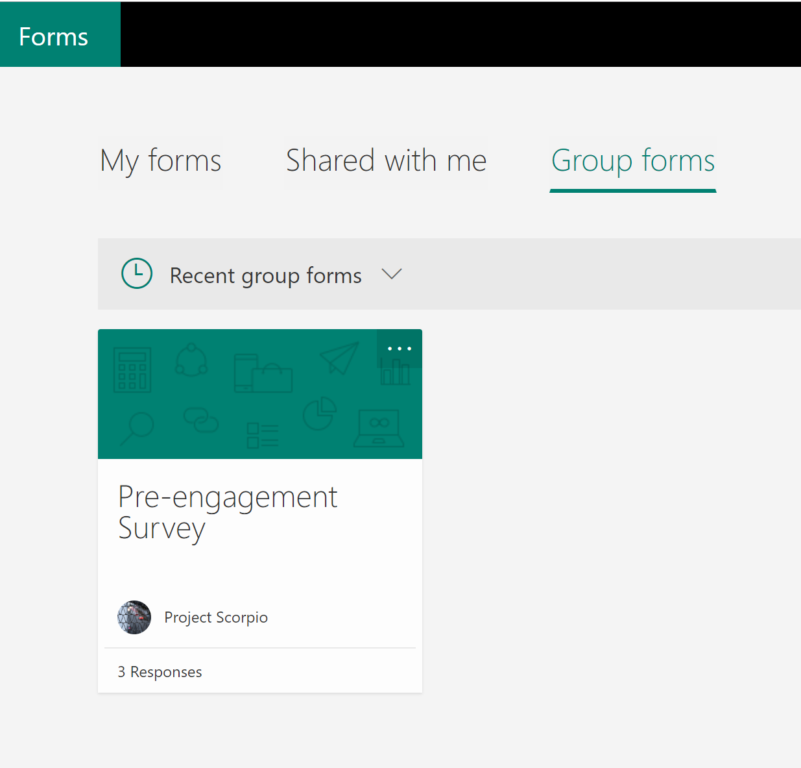Expand the chevron next to Recent group forms
This screenshot has height=768, width=801.
tap(392, 274)
